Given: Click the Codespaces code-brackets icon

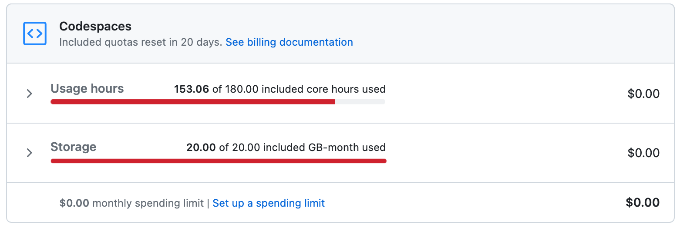Looking at the screenshot, I should click(x=34, y=34).
